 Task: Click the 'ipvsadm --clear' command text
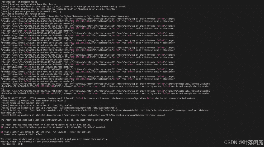(x=67, y=132)
